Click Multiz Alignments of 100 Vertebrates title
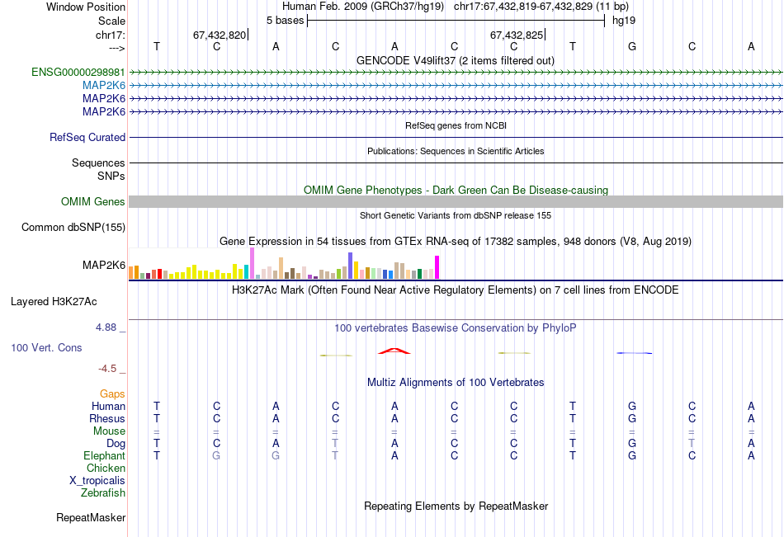This screenshot has height=537, width=784. coord(456,383)
